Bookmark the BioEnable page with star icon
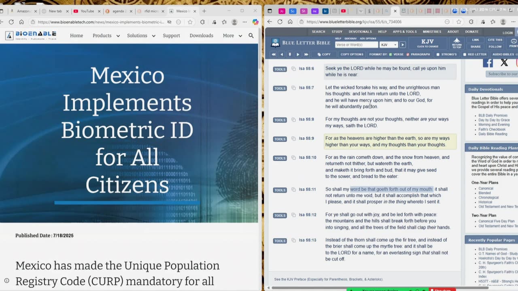518x291 pixels. 190,22
